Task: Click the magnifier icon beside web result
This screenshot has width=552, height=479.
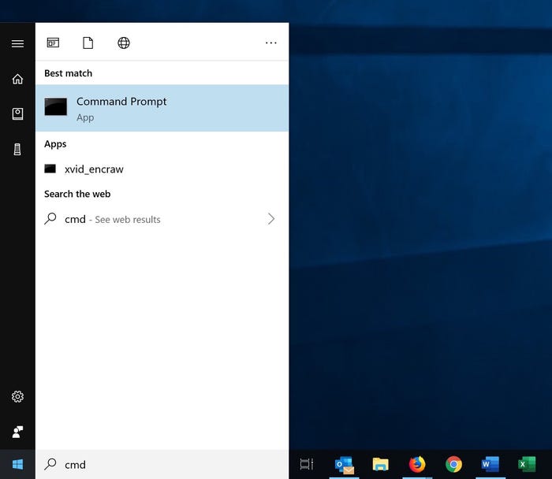Action: 50,218
